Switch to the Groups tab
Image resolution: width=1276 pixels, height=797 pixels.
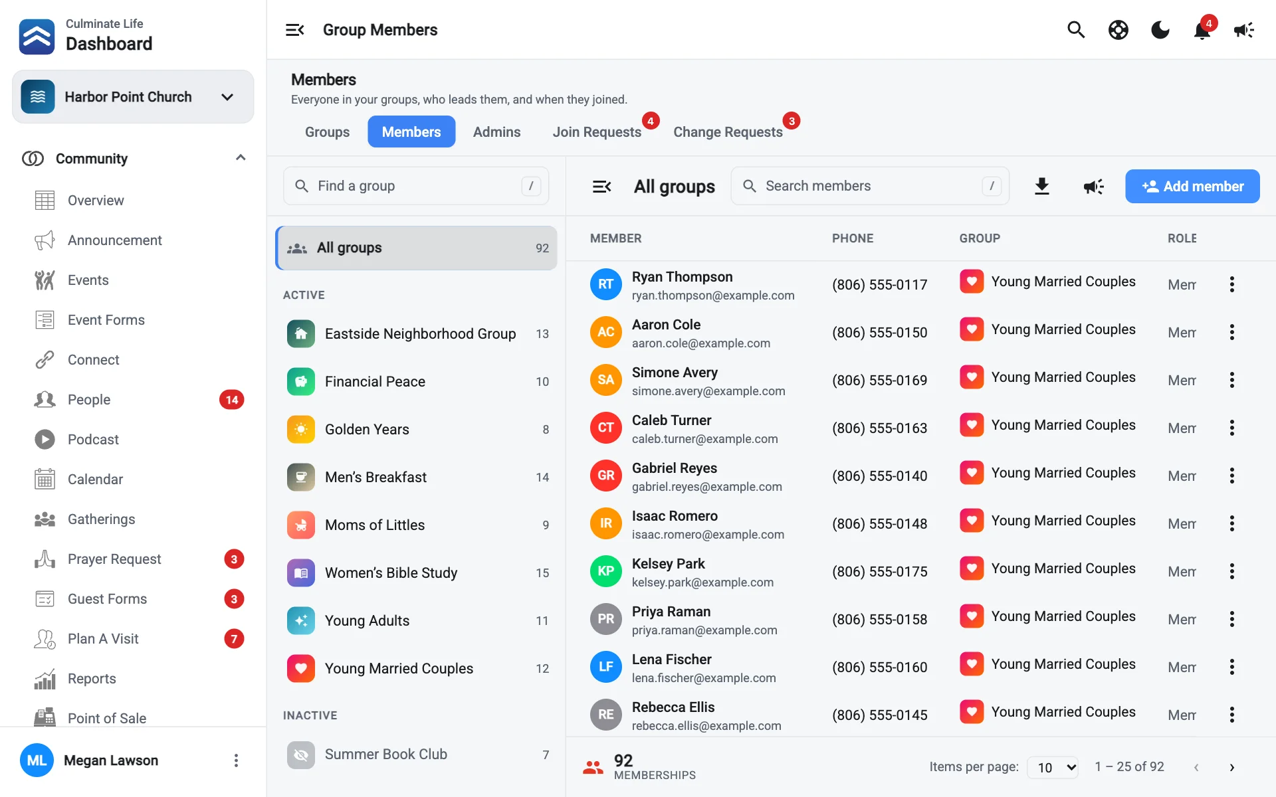[x=327, y=132]
